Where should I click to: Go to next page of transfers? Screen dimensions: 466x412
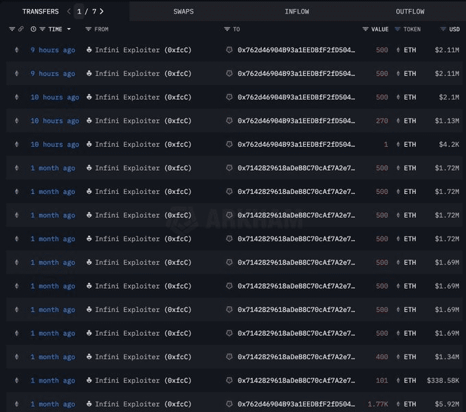point(101,12)
